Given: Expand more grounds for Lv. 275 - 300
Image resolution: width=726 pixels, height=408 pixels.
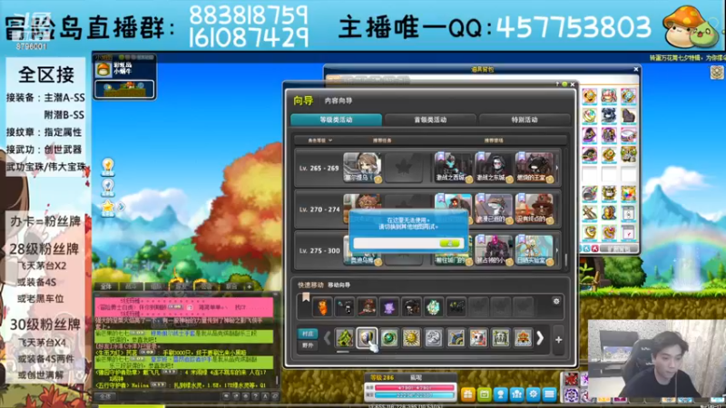Looking at the screenshot, I should click(556, 250).
